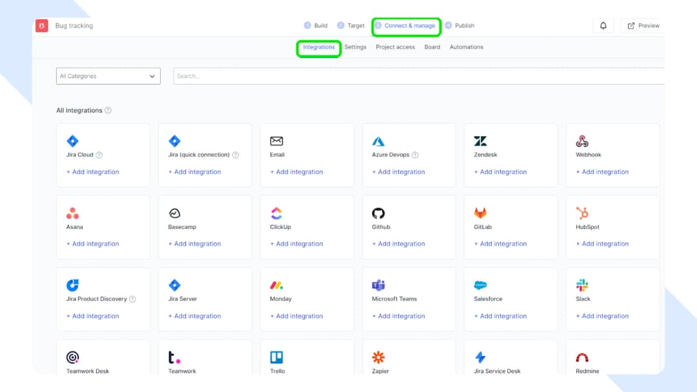Click the Publish step
Image resolution: width=697 pixels, height=392 pixels.
pos(460,25)
